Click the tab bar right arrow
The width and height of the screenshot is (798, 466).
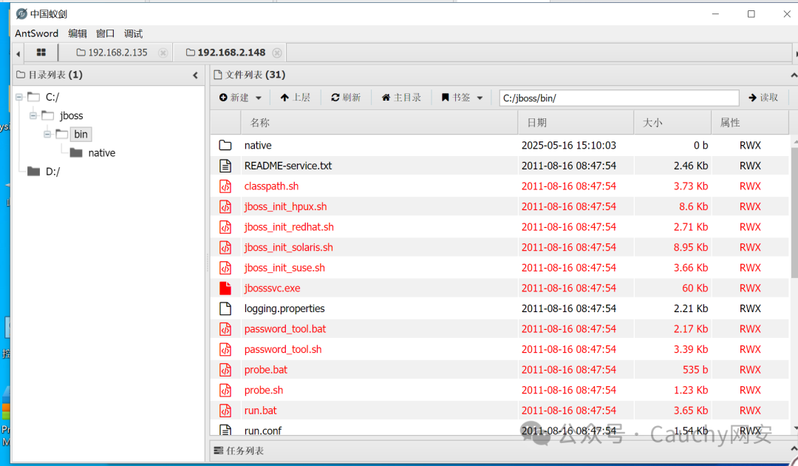tap(796, 53)
